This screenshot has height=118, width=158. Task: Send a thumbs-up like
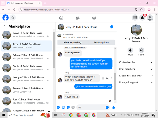[113, 107]
